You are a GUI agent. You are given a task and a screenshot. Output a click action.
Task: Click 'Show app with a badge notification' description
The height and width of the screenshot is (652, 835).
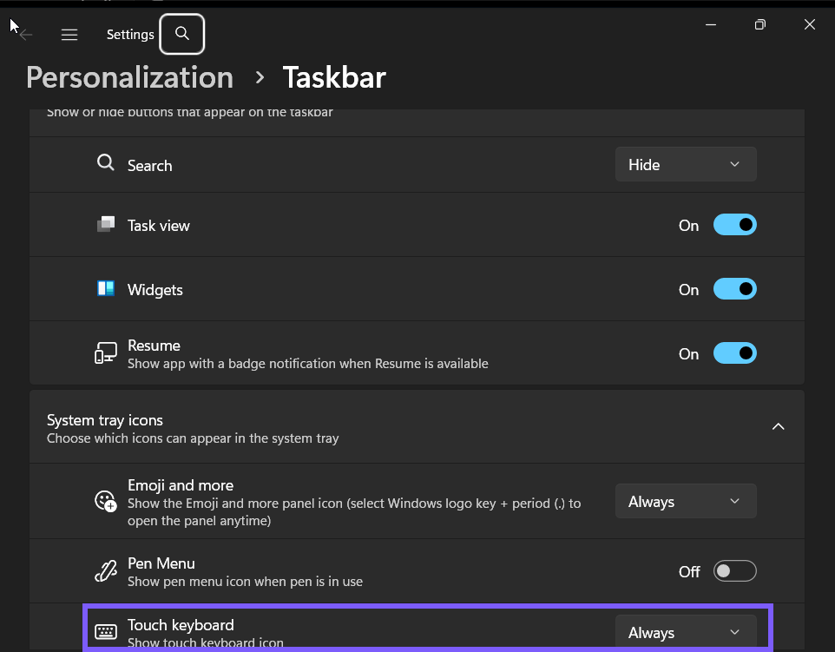point(308,363)
